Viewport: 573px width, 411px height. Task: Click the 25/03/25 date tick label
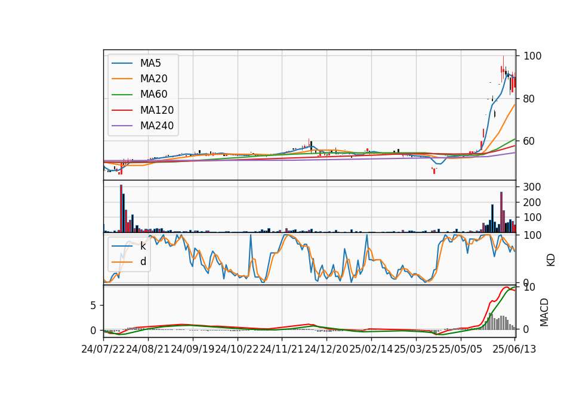(416, 349)
